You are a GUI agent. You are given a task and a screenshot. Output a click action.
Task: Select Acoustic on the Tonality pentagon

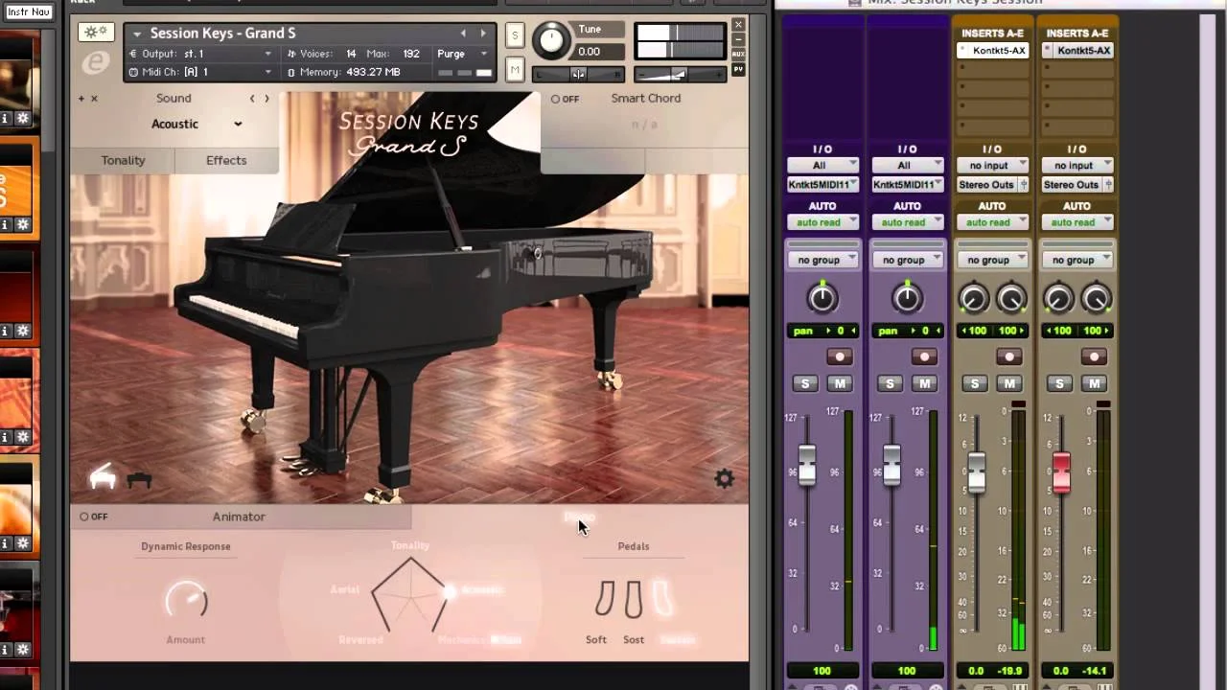(x=451, y=590)
